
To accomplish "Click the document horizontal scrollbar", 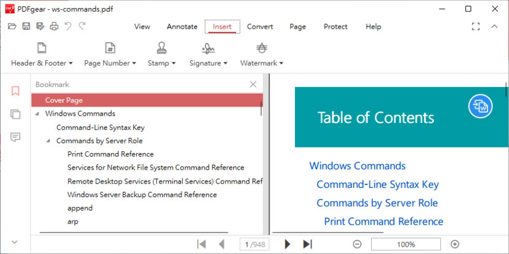I will point(328,233).
